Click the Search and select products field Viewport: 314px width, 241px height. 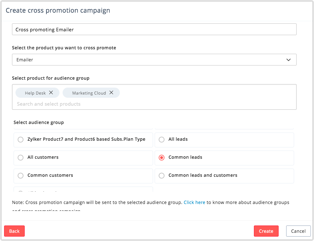(95, 104)
